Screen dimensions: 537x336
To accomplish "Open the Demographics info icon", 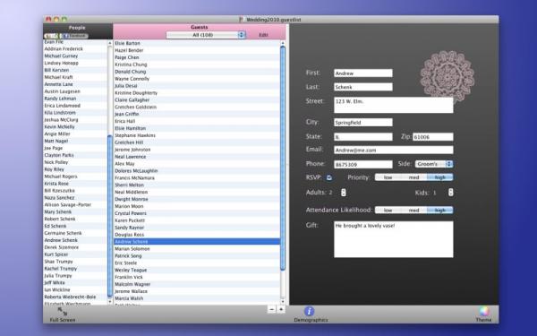I will click(310, 311).
